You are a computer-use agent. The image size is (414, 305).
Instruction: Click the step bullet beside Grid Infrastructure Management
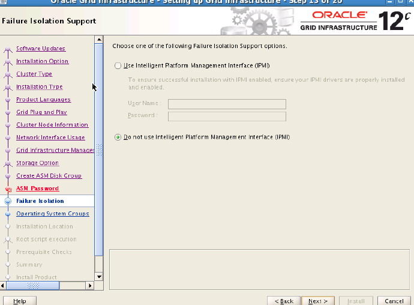coord(8,150)
